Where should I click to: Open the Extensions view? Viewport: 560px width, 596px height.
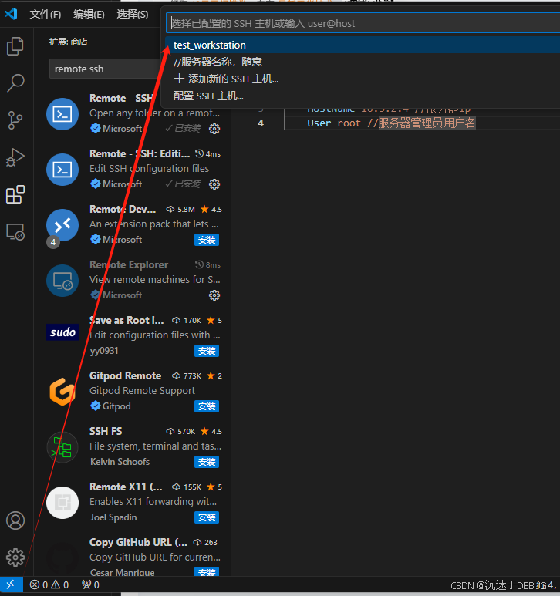click(x=15, y=194)
